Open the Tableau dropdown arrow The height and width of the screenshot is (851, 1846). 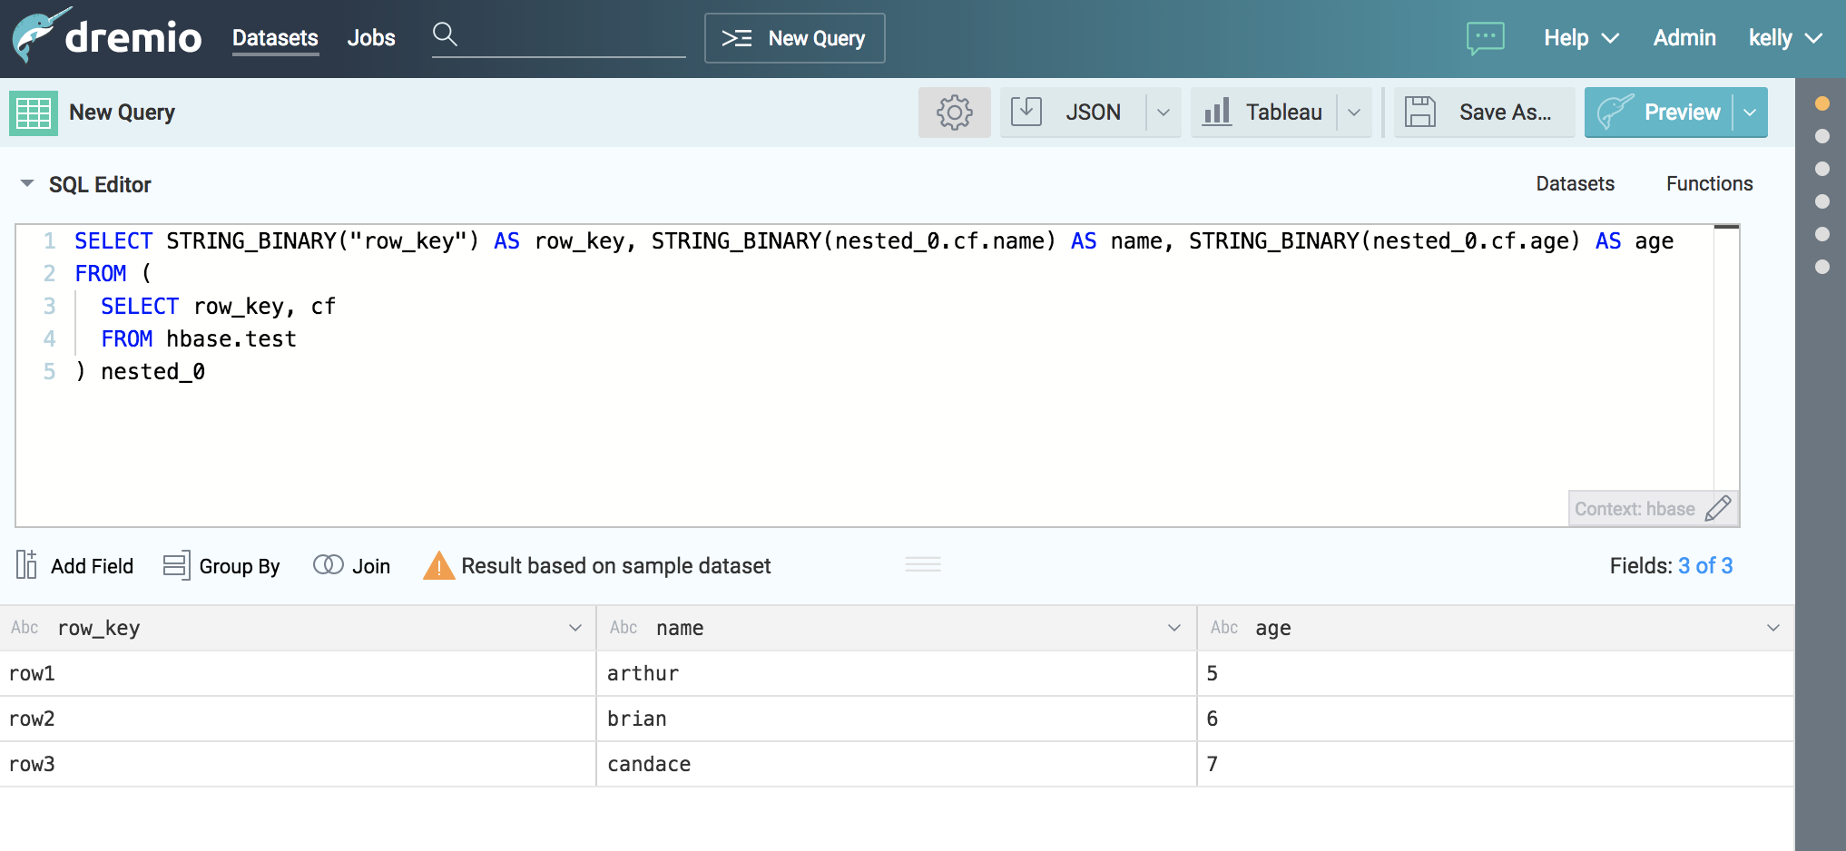(x=1354, y=112)
